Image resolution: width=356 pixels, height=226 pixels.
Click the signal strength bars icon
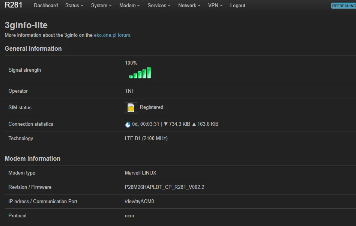click(140, 73)
